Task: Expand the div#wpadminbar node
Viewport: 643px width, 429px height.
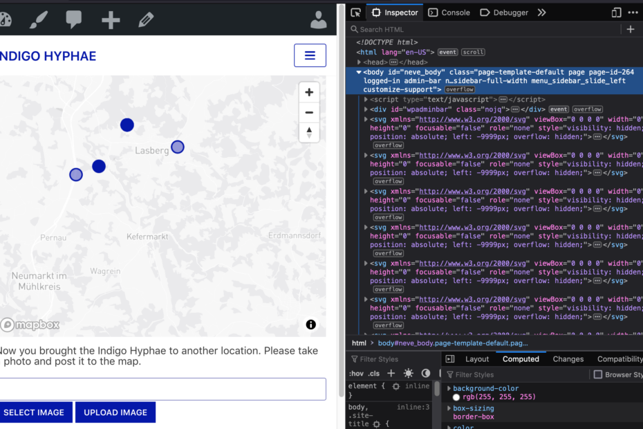Action: [x=366, y=109]
